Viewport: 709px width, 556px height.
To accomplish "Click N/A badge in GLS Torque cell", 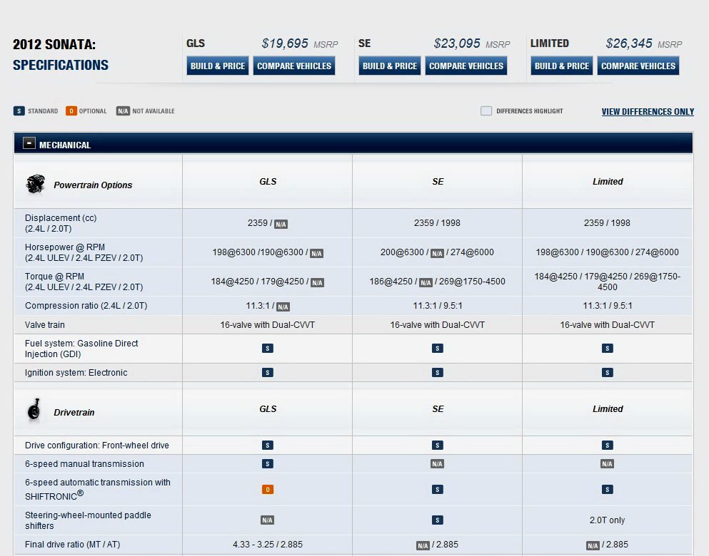I will click(x=318, y=283).
